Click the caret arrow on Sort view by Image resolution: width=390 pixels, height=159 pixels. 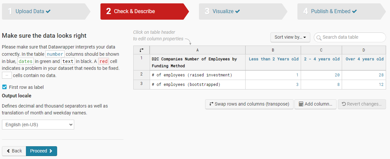pos(305,37)
